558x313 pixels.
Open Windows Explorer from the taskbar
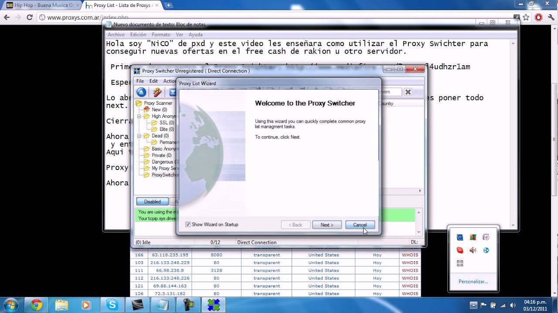point(61,305)
